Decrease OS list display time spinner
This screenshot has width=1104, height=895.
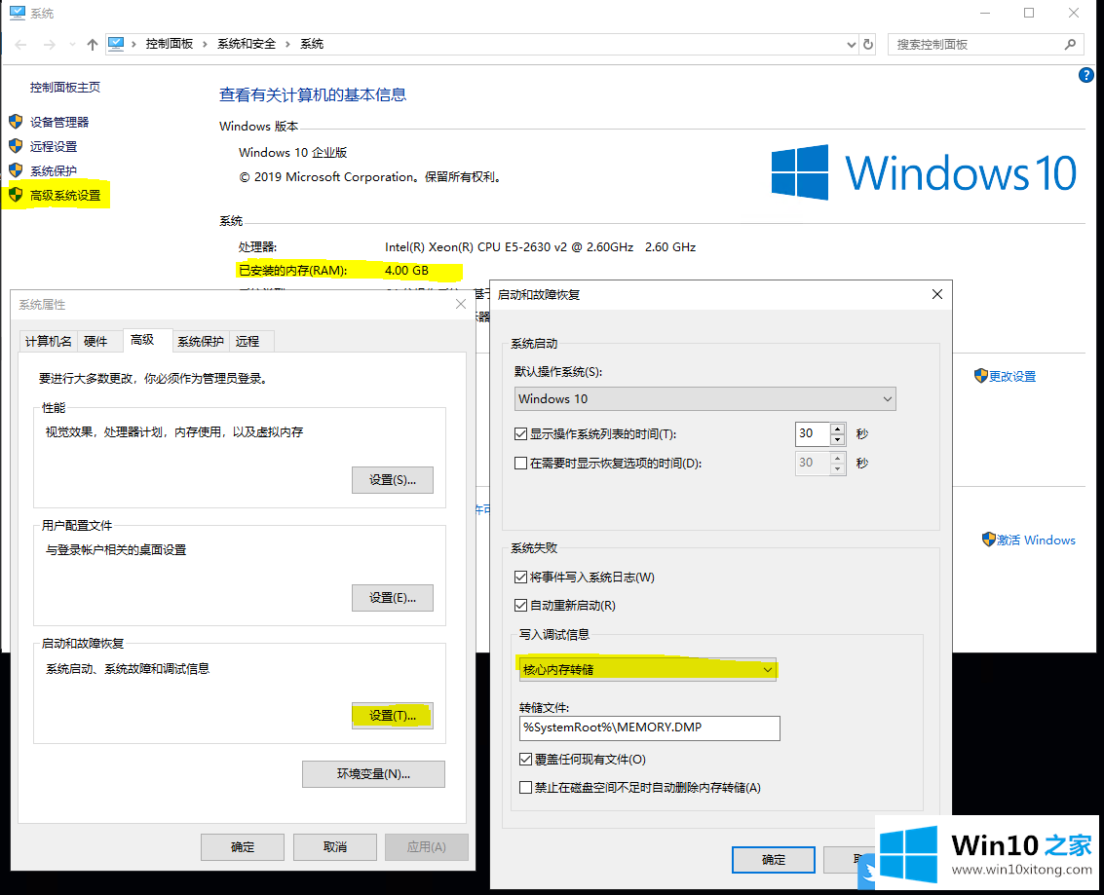click(x=837, y=440)
